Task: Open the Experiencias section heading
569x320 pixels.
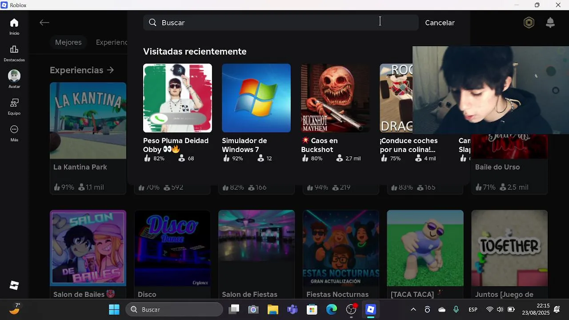Action: click(82, 70)
